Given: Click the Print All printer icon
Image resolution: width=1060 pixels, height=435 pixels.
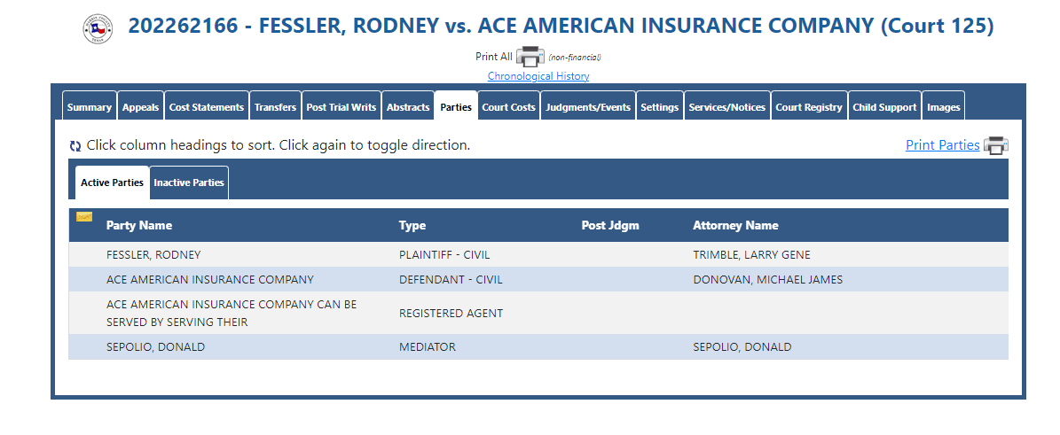Looking at the screenshot, I should (x=530, y=57).
